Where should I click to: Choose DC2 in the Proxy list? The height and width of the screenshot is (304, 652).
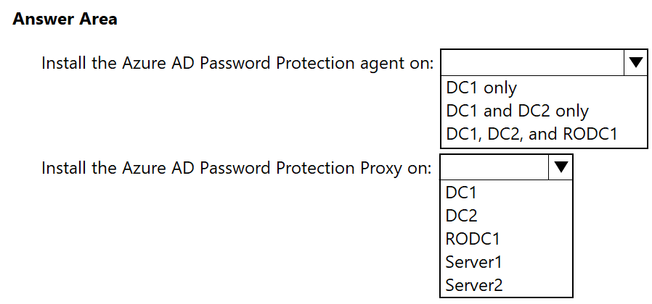tap(462, 216)
